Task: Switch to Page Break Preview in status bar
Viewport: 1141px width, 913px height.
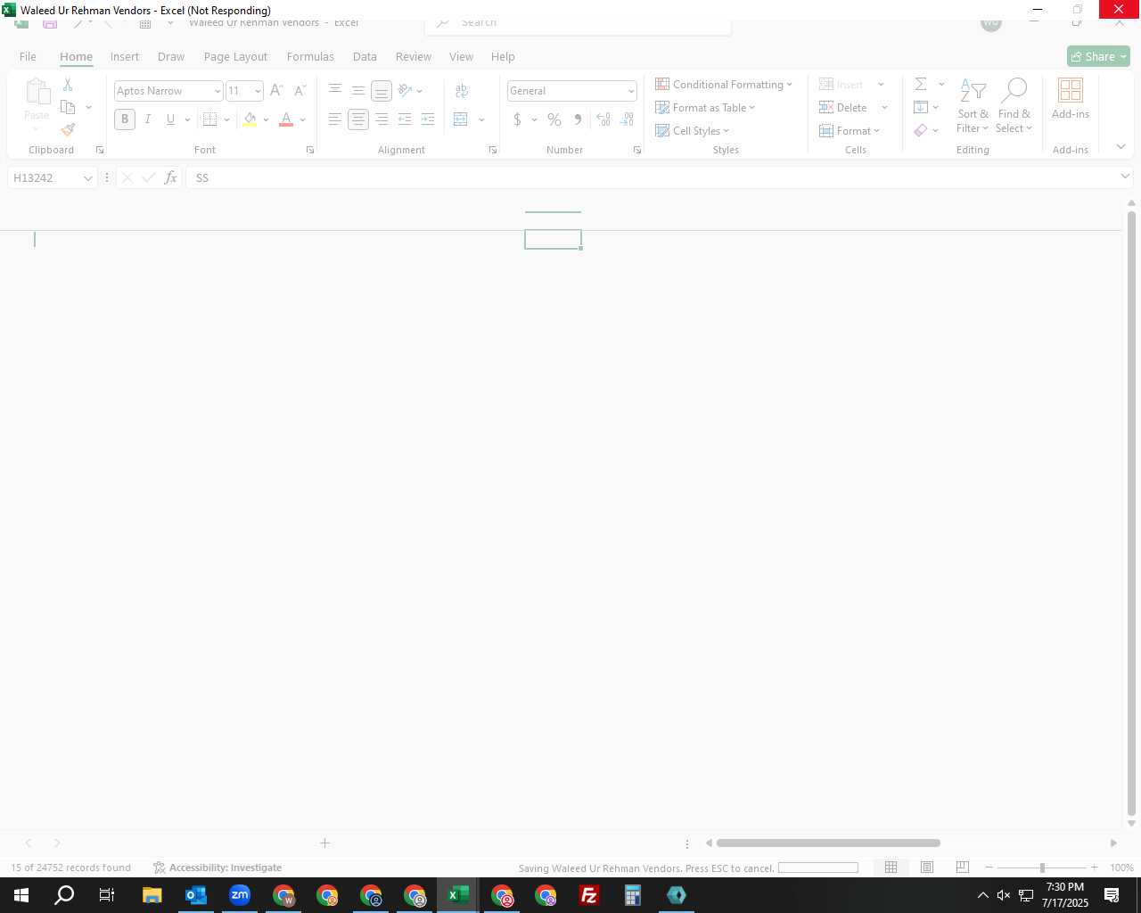Action: 963,867
